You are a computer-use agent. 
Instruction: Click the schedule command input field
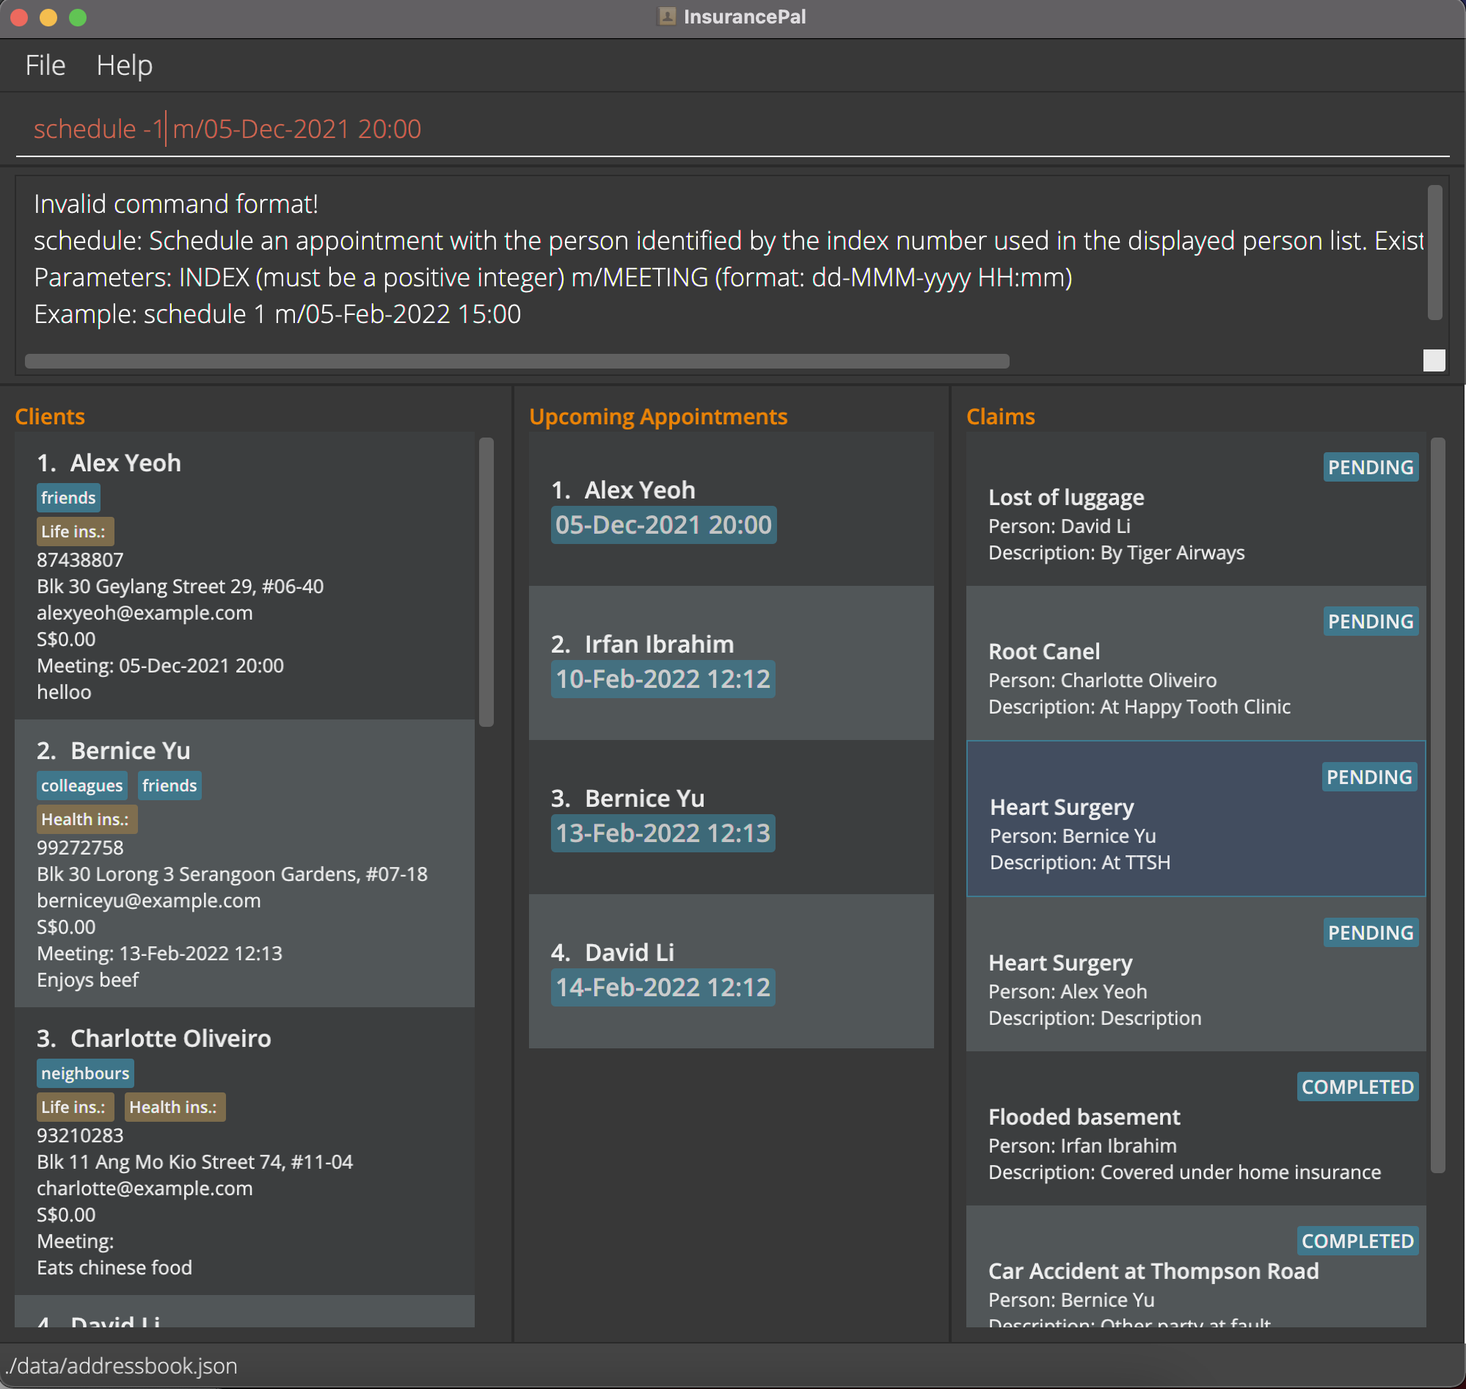732,128
